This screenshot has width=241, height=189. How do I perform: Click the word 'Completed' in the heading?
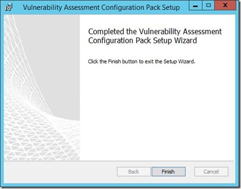point(106,31)
